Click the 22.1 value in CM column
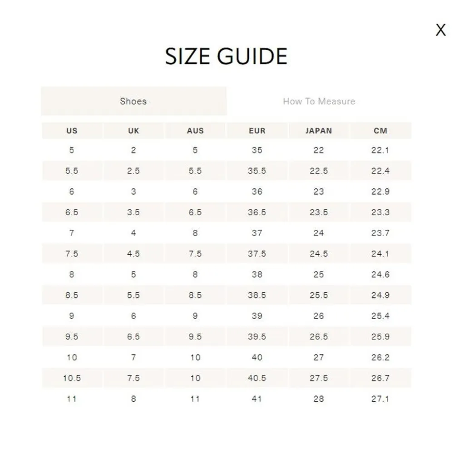 [x=380, y=150]
